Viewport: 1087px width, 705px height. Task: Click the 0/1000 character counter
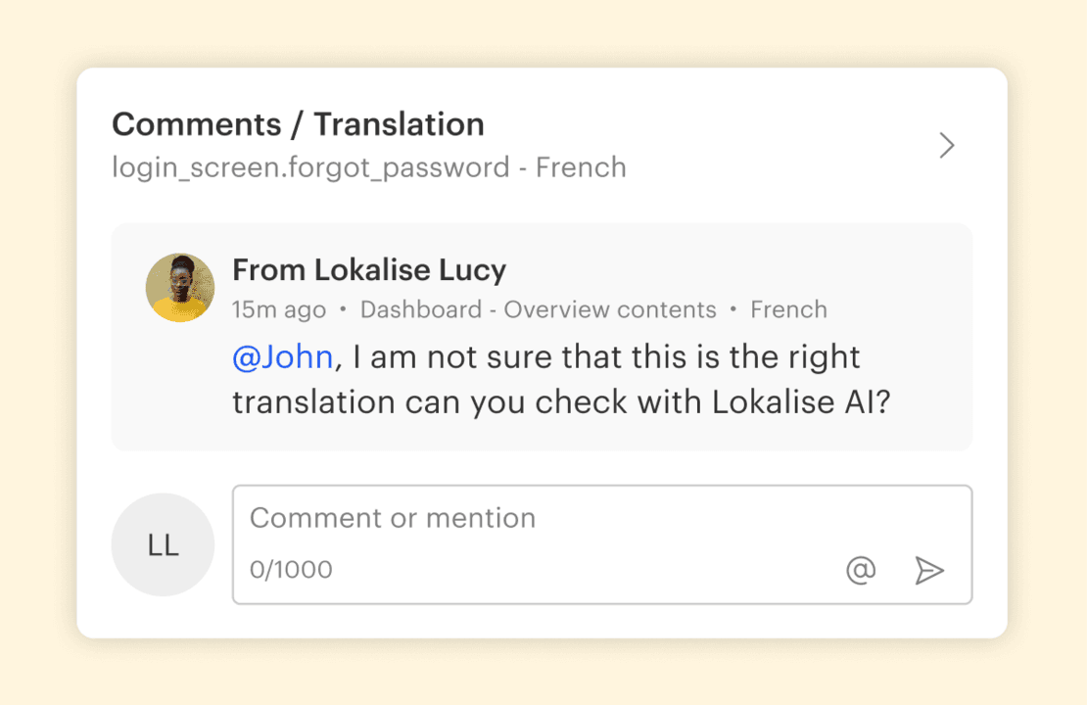[291, 569]
